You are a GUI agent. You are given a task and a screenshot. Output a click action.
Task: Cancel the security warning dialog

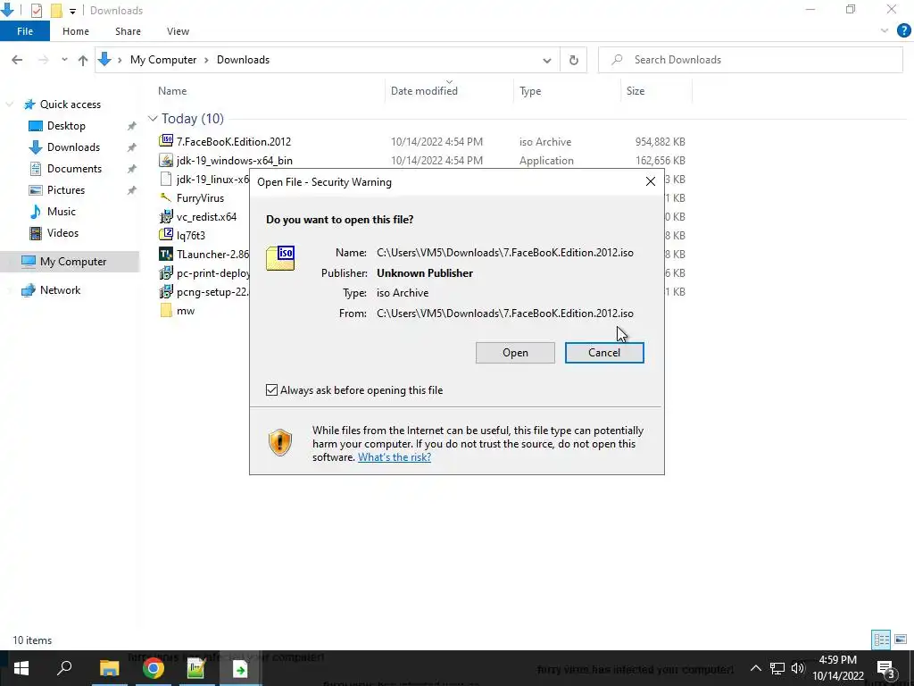click(604, 353)
